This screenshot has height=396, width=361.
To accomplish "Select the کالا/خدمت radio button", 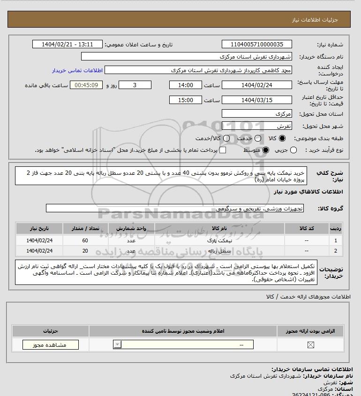I will (x=226, y=138).
